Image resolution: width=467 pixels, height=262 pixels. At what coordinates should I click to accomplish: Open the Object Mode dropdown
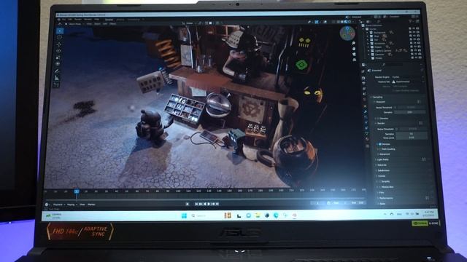(x=73, y=24)
